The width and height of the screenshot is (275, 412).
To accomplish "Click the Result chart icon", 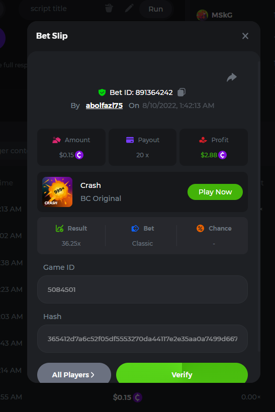I will [59, 228].
